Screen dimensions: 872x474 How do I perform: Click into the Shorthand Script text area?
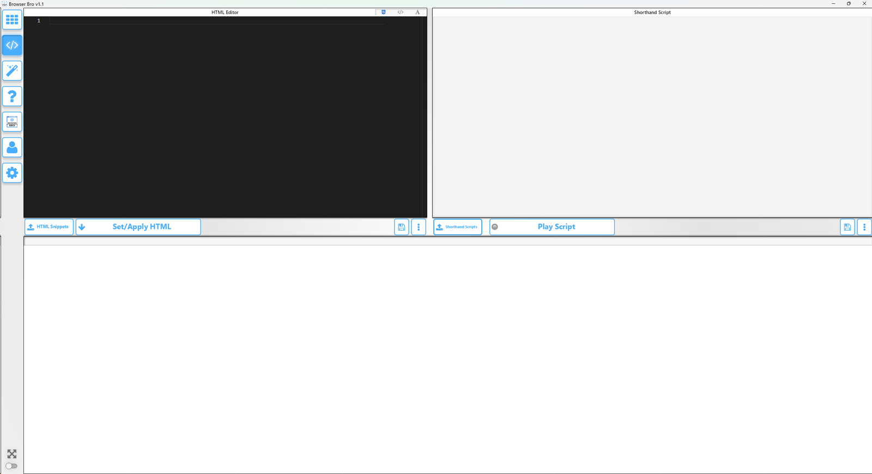(652, 117)
